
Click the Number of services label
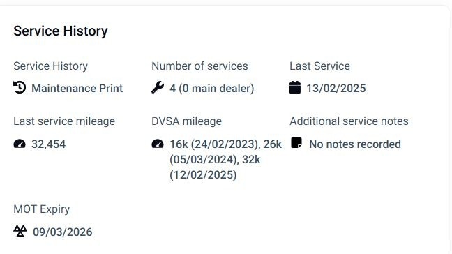[x=199, y=66]
